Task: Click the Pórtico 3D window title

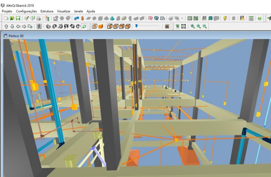Action: click(16, 36)
